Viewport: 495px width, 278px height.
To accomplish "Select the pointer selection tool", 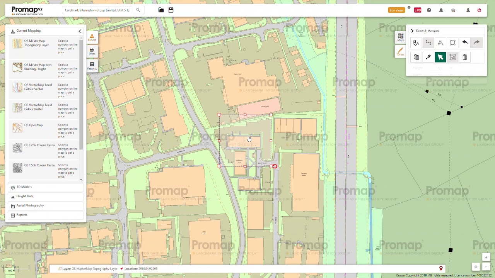I will click(440, 57).
